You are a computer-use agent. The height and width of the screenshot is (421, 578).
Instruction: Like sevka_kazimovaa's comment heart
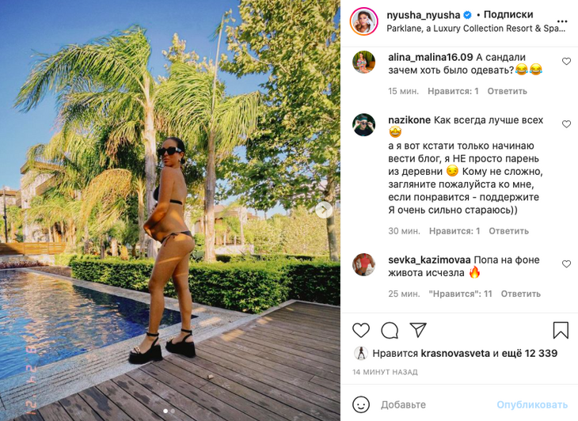click(x=566, y=264)
